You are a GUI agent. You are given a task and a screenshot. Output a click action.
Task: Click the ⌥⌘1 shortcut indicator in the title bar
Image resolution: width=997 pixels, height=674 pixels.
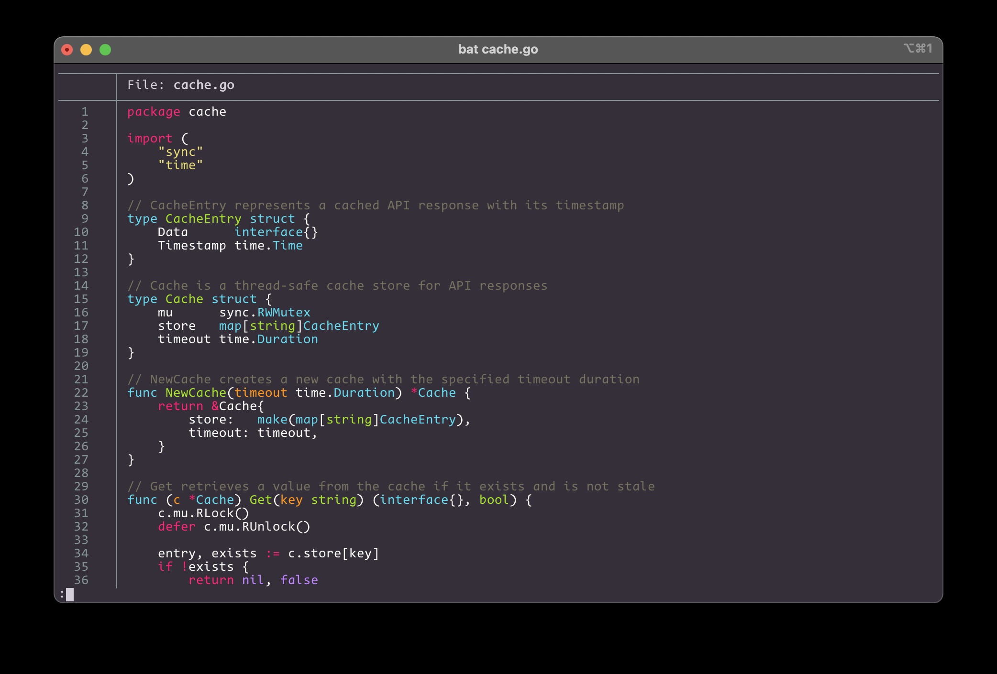point(918,48)
